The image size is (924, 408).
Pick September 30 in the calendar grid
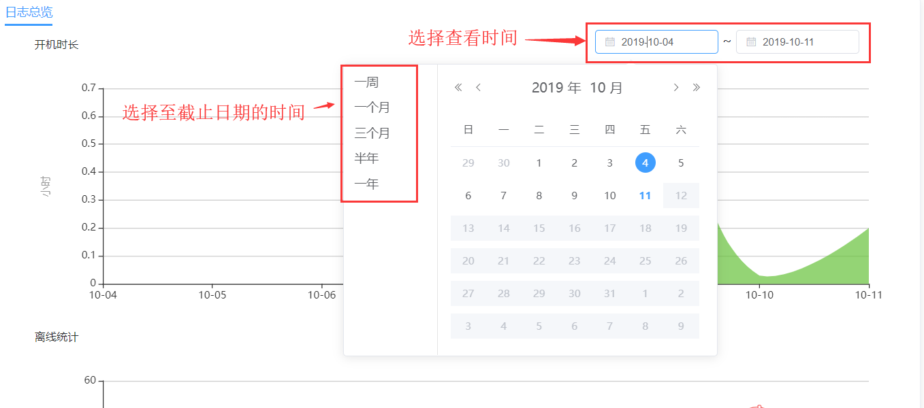(503, 163)
